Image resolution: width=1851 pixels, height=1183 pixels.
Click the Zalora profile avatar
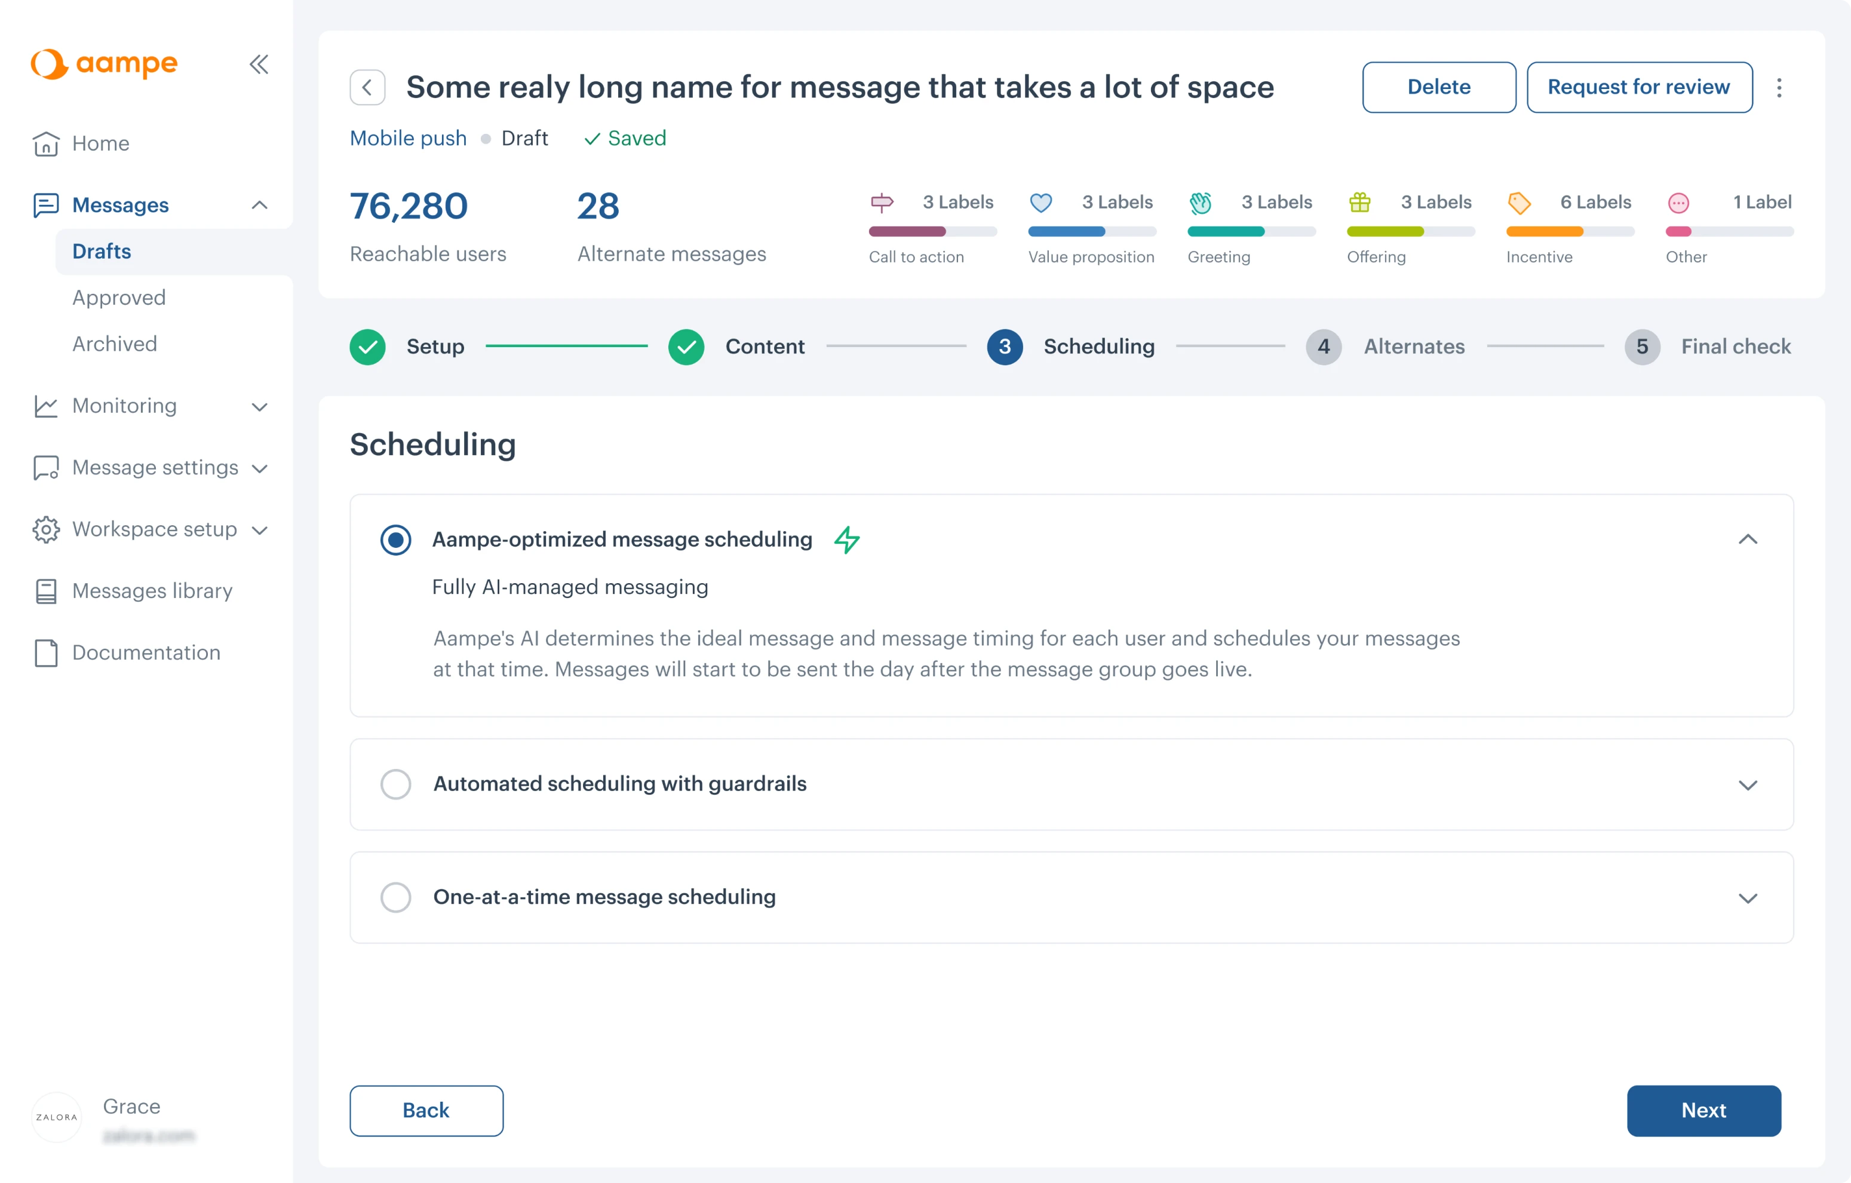tap(56, 1117)
